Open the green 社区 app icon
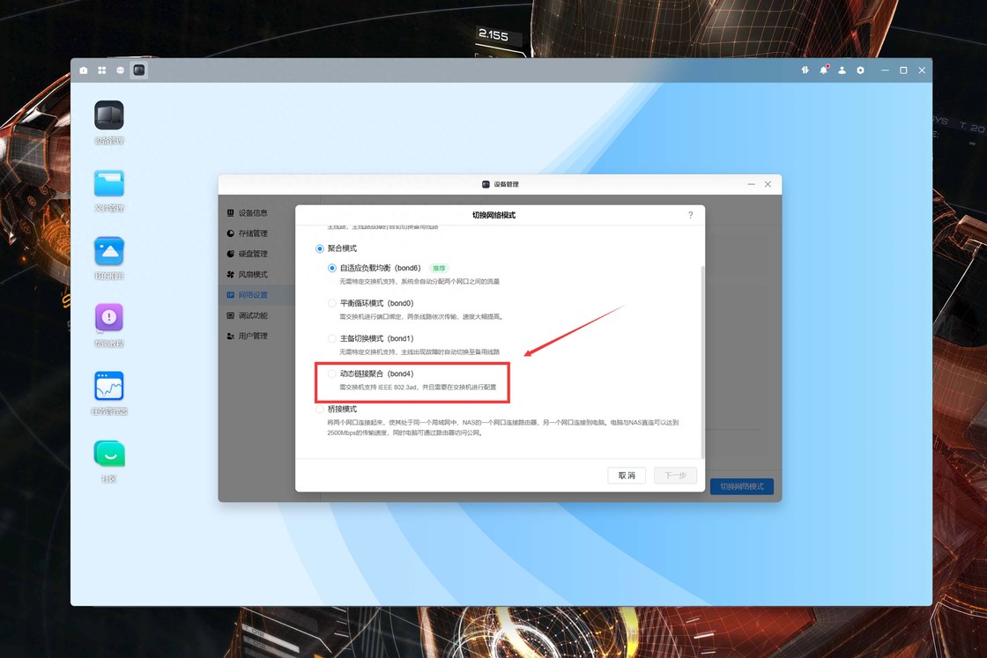This screenshot has width=987, height=658. point(109,454)
